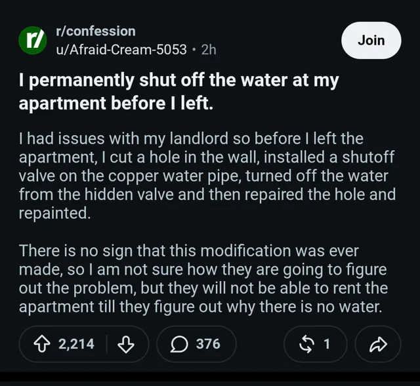420x386 pixels.
Task: Share the post using the arrow icon
Action: click(378, 344)
